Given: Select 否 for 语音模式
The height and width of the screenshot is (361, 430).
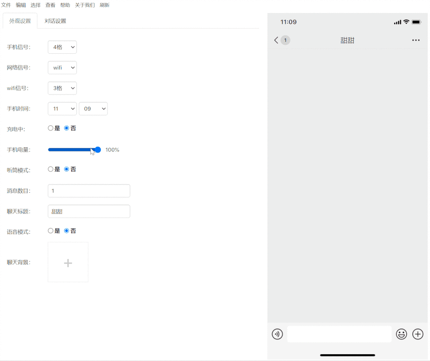Looking at the screenshot, I should tap(66, 231).
